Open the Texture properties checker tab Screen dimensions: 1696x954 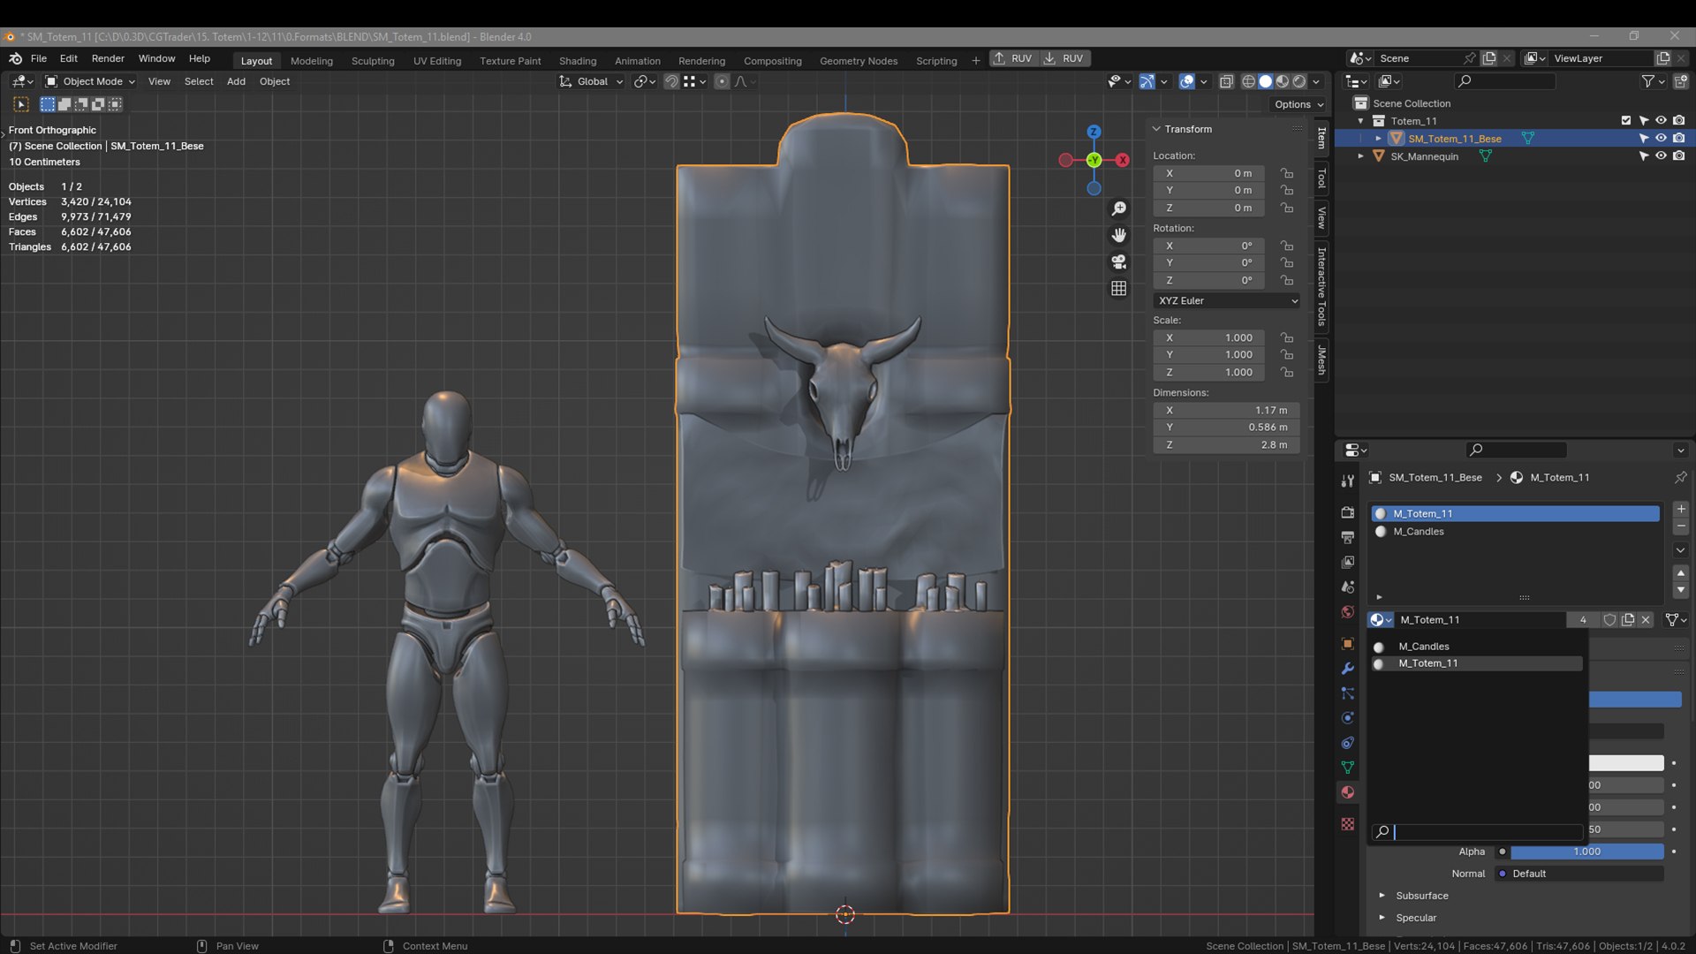click(x=1347, y=824)
